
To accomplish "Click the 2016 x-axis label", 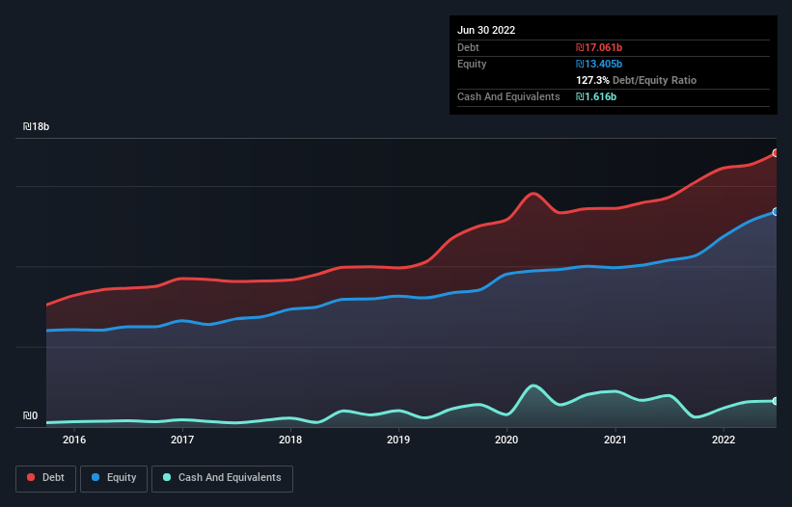I will [x=74, y=440].
